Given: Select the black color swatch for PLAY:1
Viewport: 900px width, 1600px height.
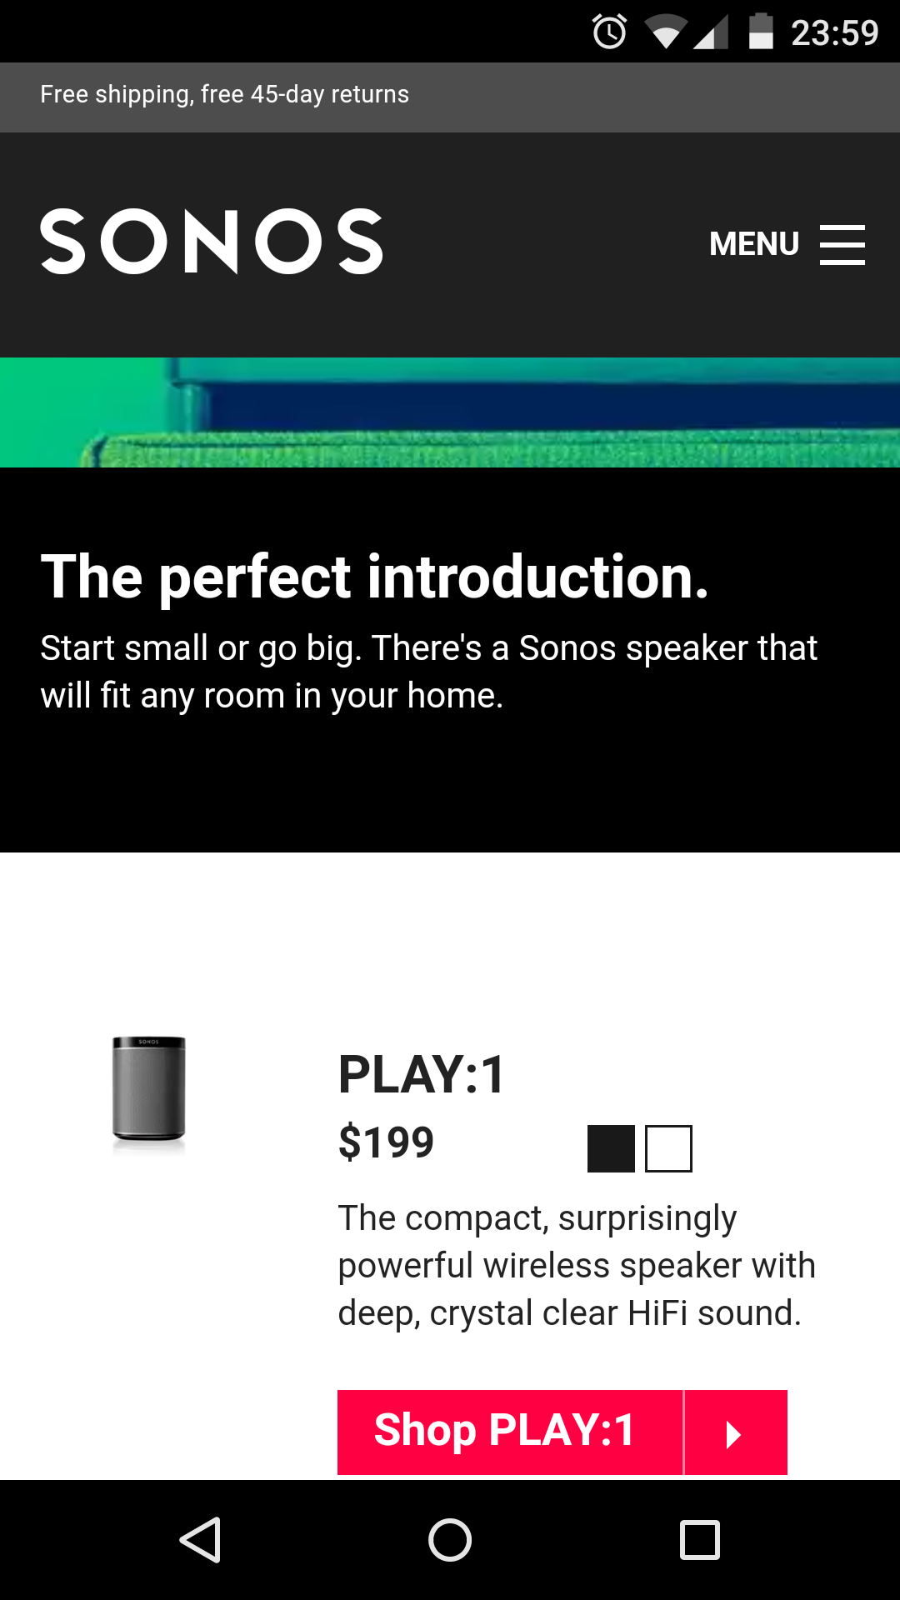Looking at the screenshot, I should (x=611, y=1148).
